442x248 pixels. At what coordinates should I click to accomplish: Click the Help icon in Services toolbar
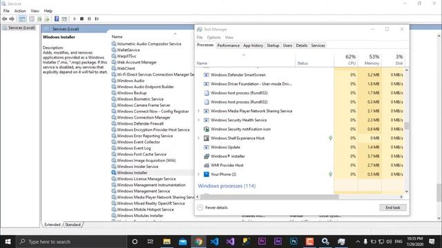57,19
